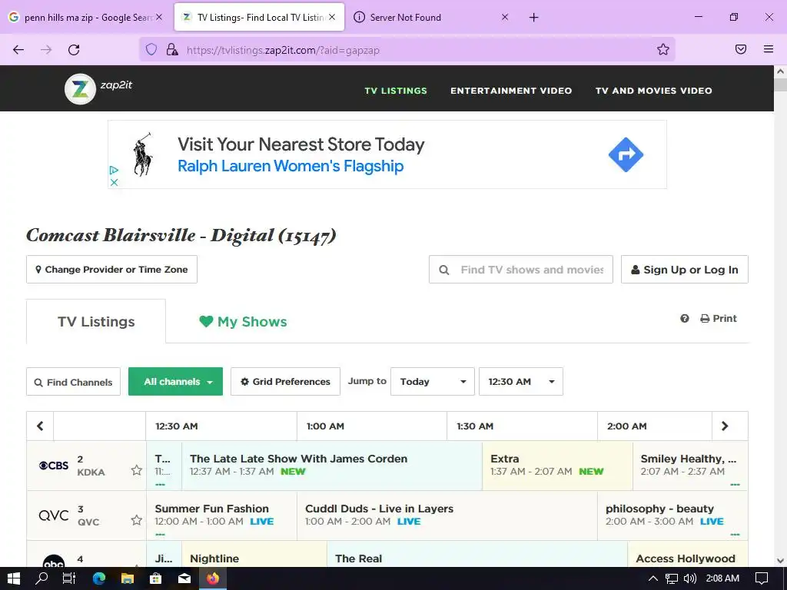Print the TV listings
787x590 pixels.
point(719,319)
